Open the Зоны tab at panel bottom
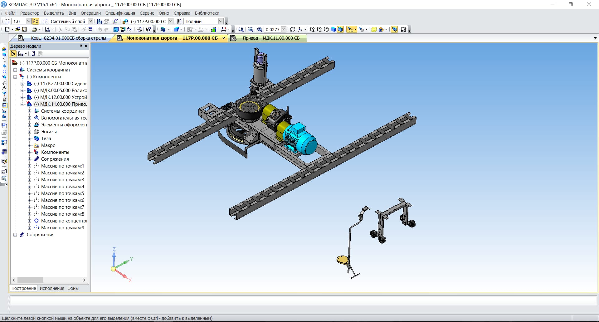 click(x=73, y=288)
